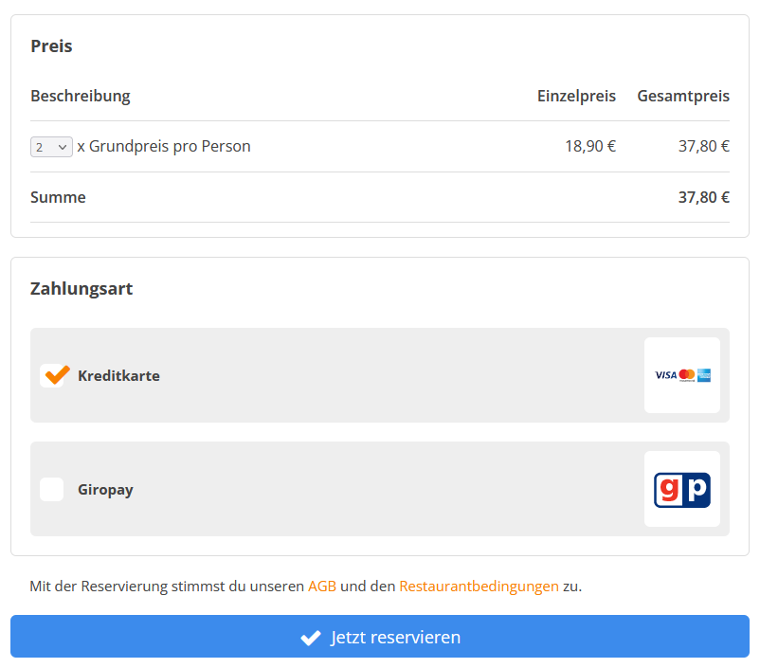The width and height of the screenshot is (760, 668).
Task: Click the giropay gp logo
Action: 682,490
